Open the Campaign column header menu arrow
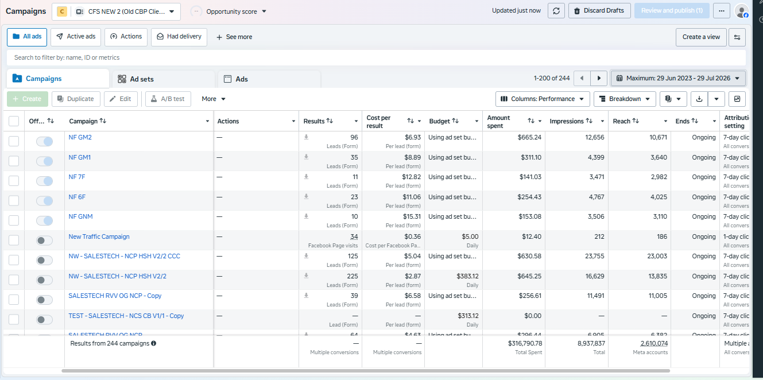 pos(207,121)
